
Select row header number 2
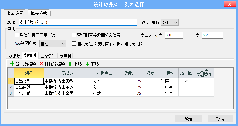[x=11, y=87]
